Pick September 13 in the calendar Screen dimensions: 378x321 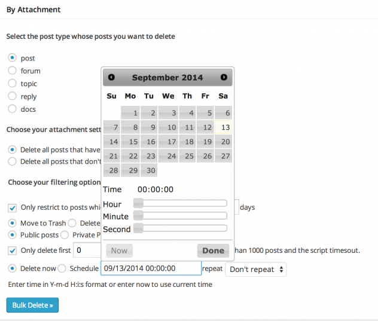pos(223,127)
